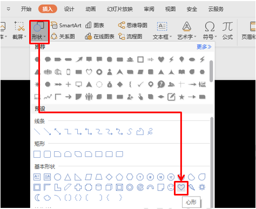The image size is (256, 209).
Task: Click the preset shapes list scrollbar
Action: coord(212,162)
